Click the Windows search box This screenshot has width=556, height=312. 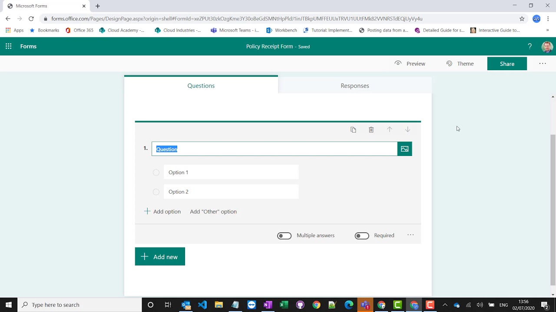(x=79, y=305)
